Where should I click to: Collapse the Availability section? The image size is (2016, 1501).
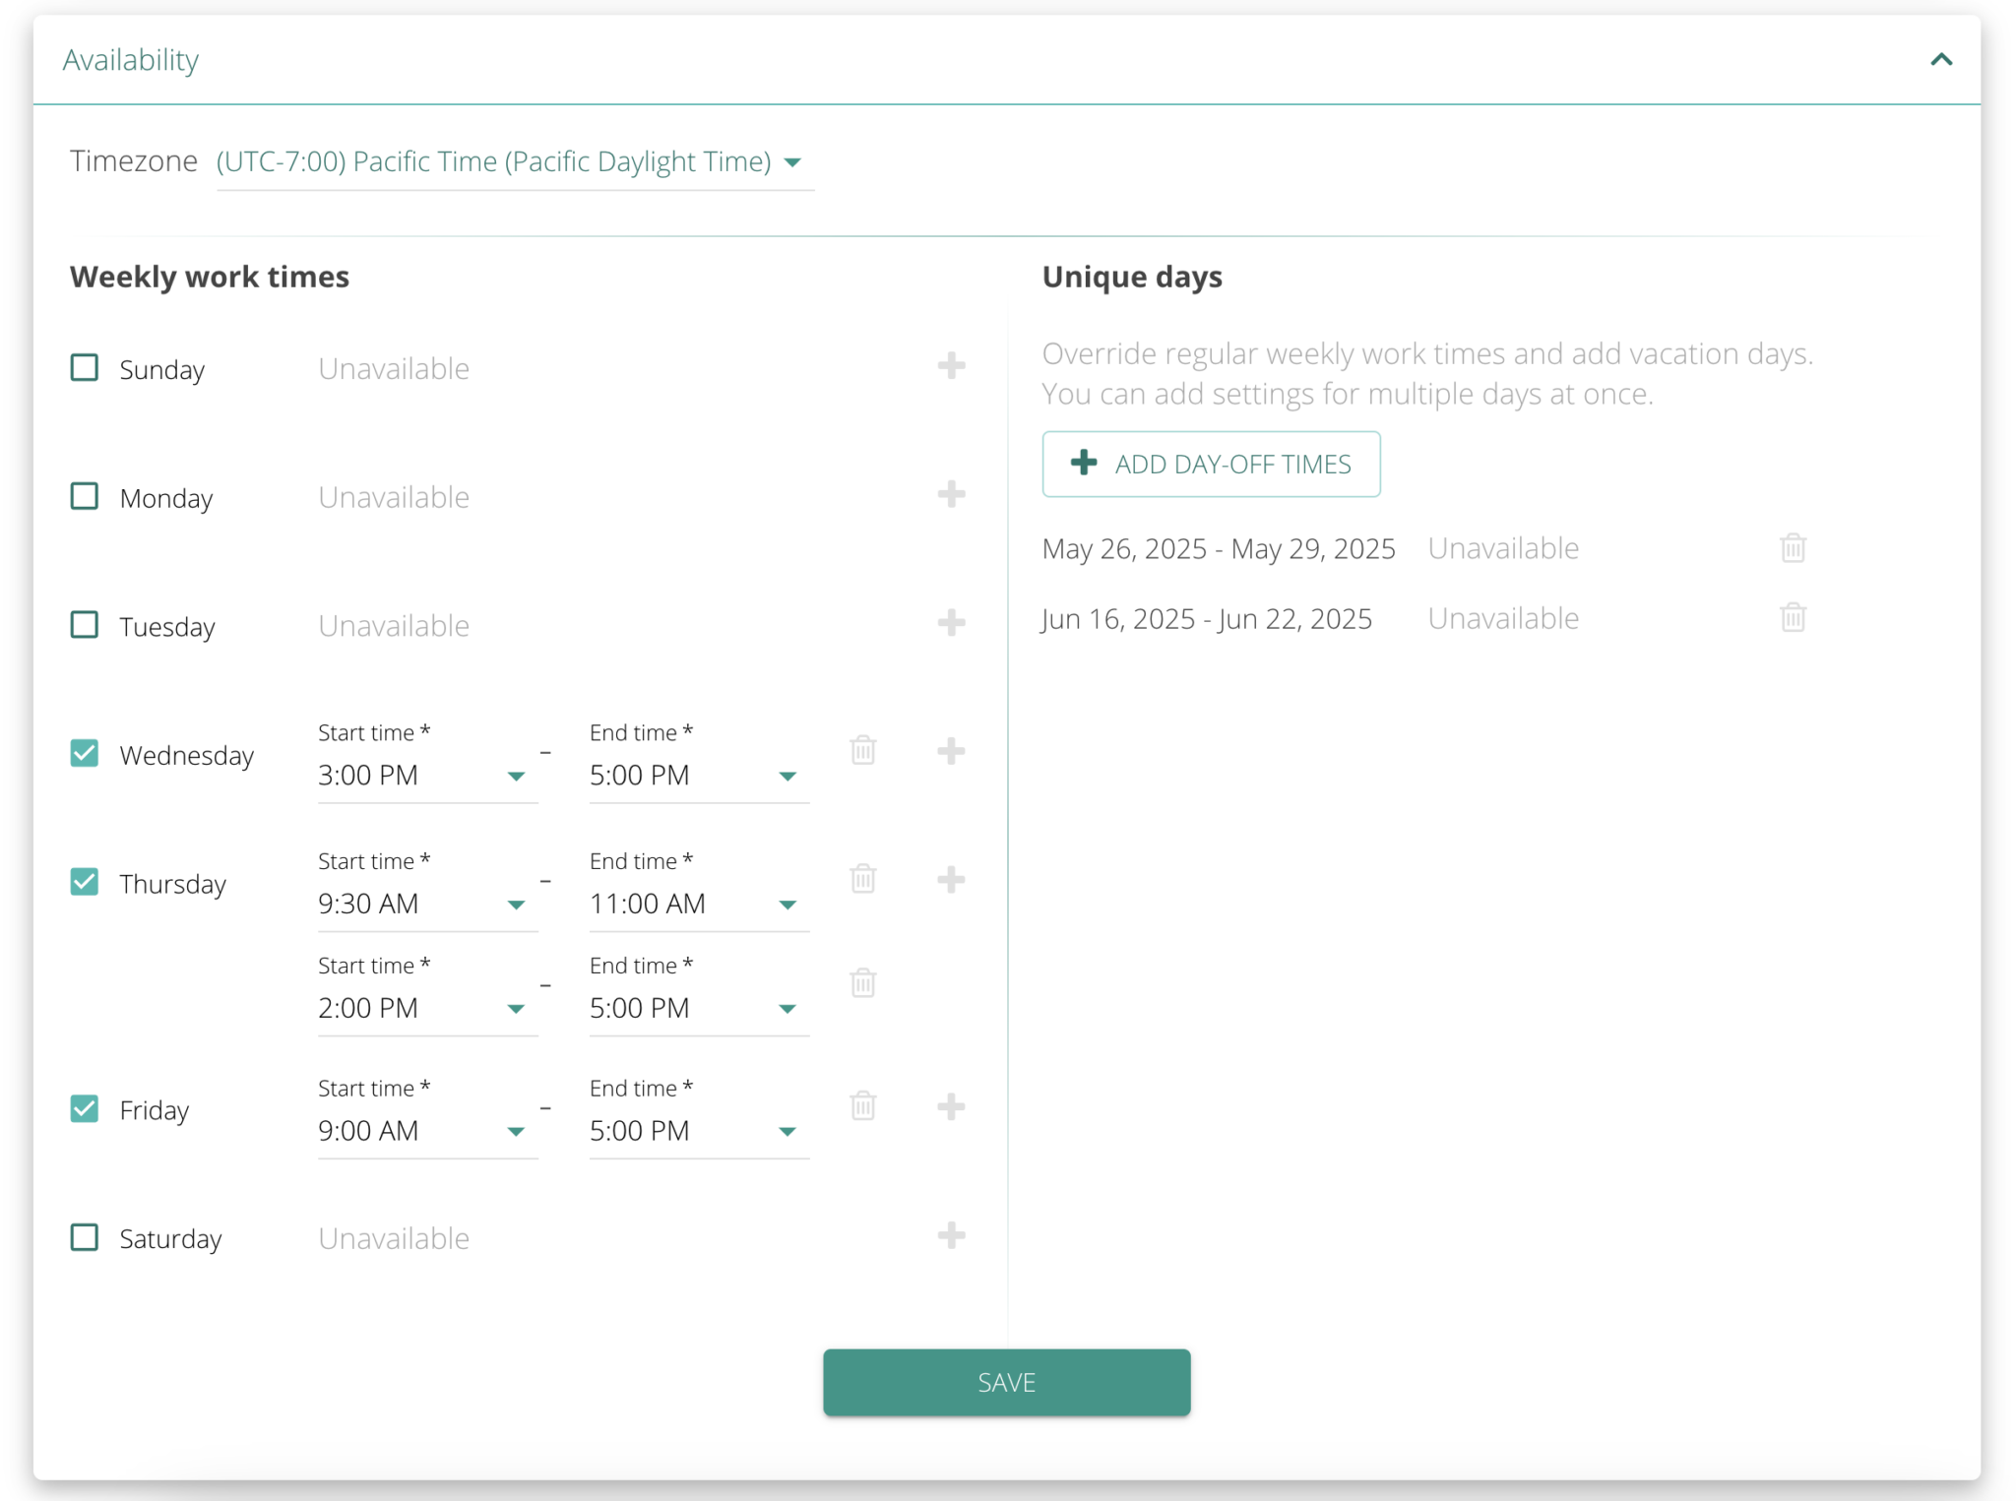[1940, 59]
